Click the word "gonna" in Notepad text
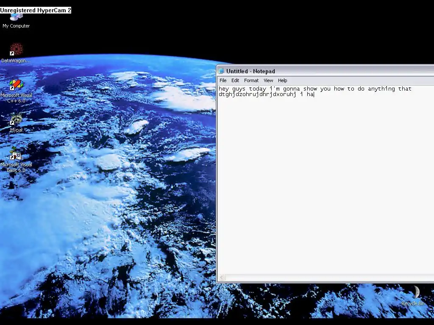 pos(292,89)
